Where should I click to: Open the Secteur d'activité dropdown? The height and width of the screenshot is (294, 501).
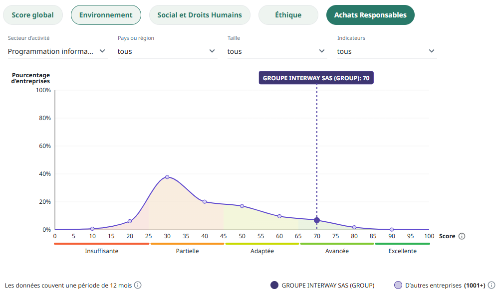(x=57, y=51)
